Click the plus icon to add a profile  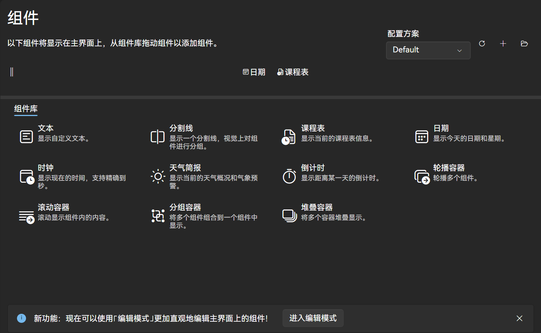point(503,44)
